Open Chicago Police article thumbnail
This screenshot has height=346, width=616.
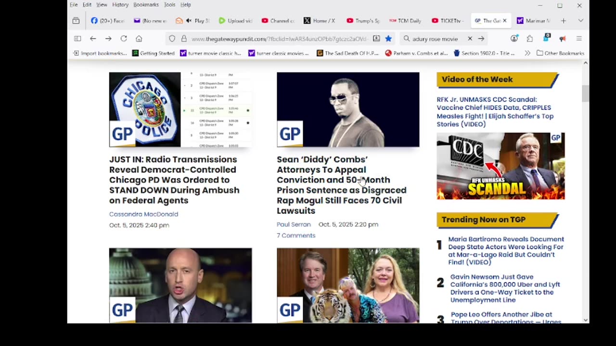click(x=180, y=110)
